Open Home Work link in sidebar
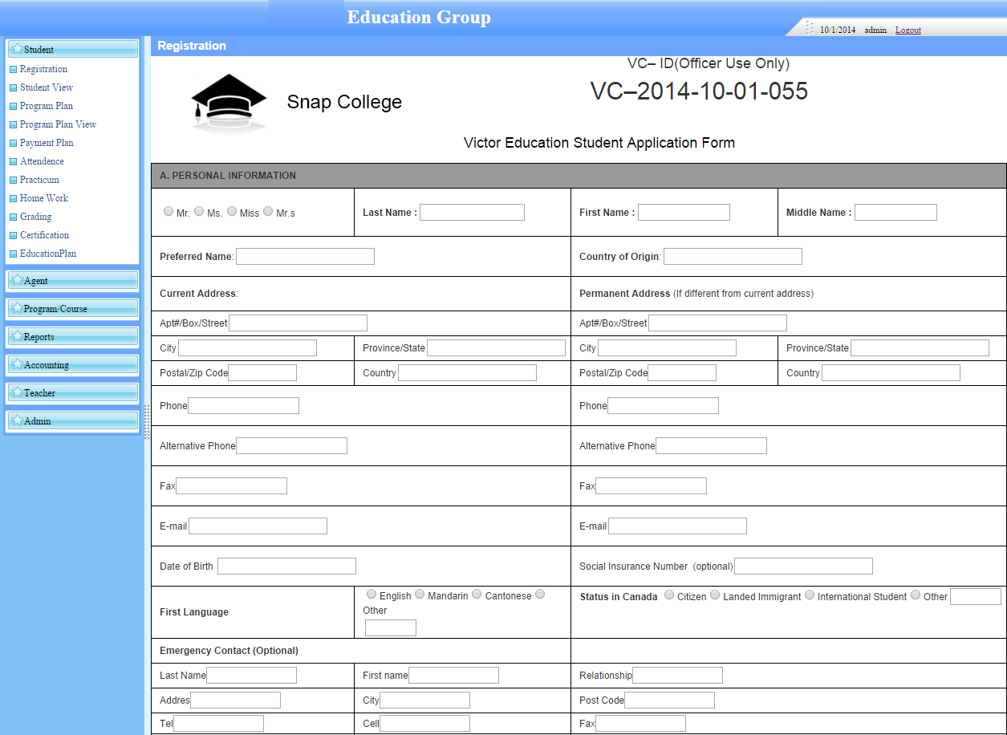Screen dimensions: 1007x735 coord(44,198)
